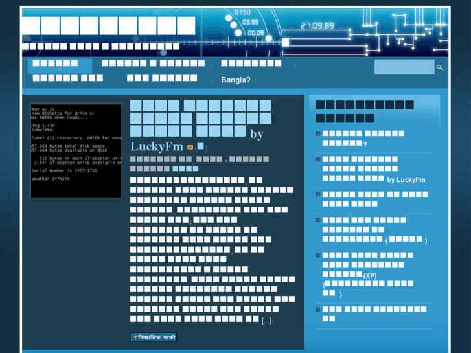Screen dimensions: 471x353
Task: Click the bullet icon beside the question-mark sidebar post
Action: (318, 133)
